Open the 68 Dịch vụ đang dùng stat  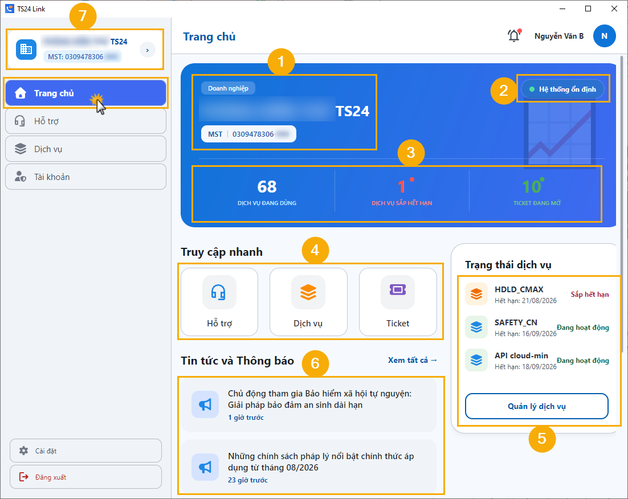click(267, 192)
